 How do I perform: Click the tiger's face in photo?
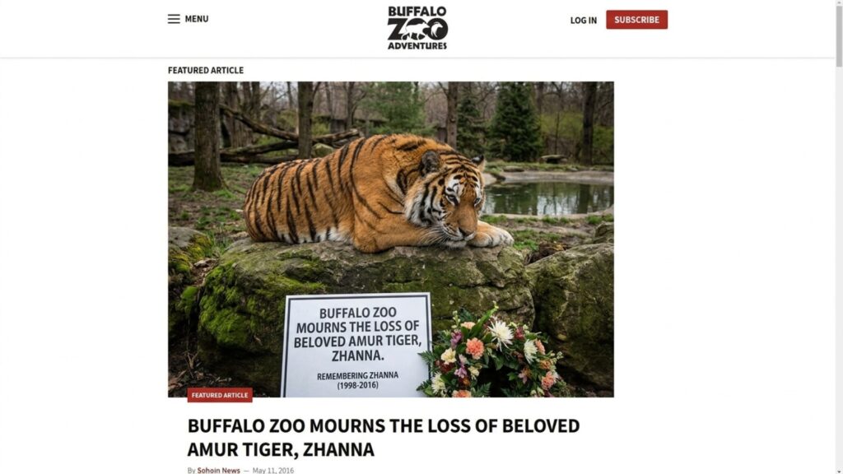(456, 203)
